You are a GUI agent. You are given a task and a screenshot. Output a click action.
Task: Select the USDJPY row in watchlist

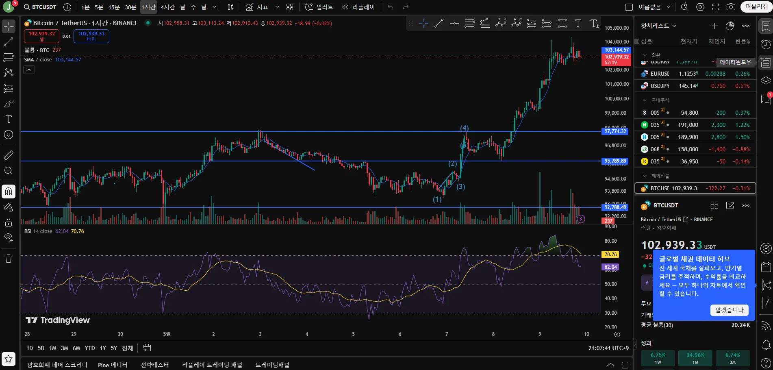coord(695,86)
